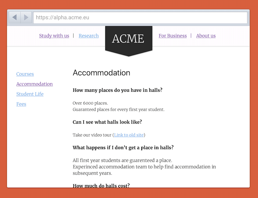258x198 pixels.
Task: Click the 'How much do halls cost?' heading
Action: pos(101,185)
